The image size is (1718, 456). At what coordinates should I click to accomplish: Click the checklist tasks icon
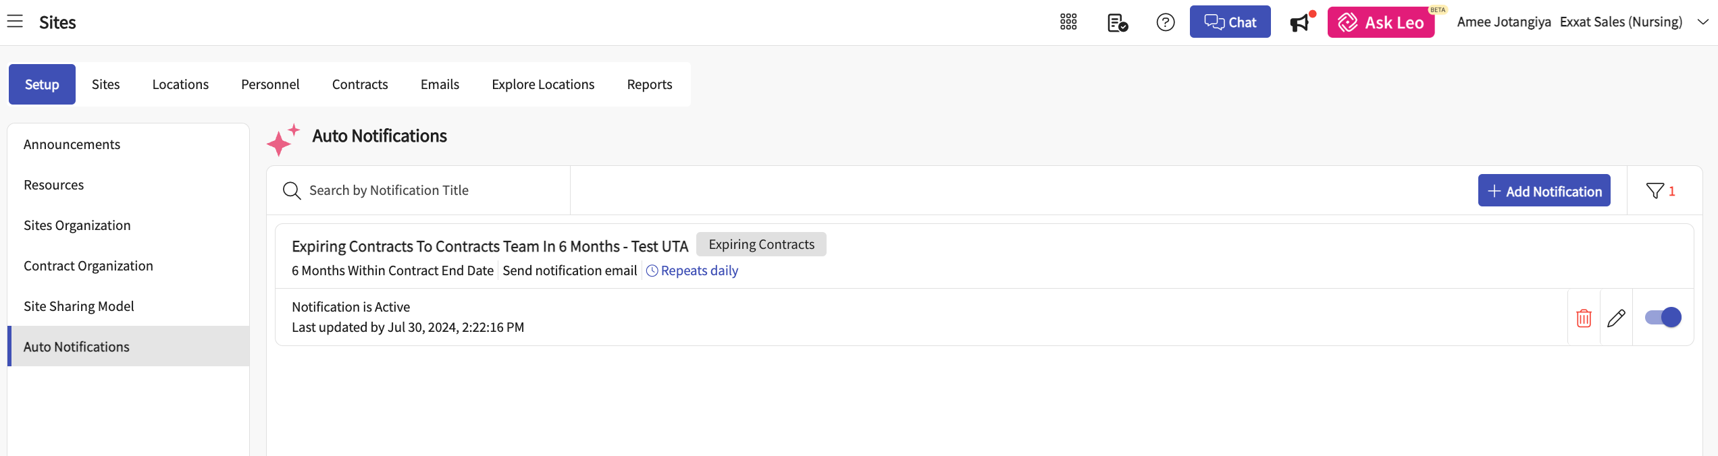pos(1118,22)
